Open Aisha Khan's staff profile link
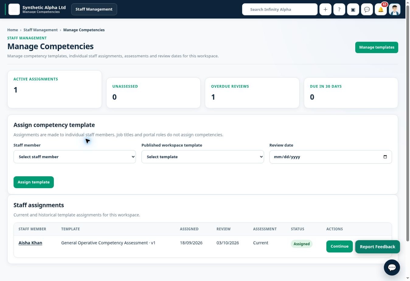Viewport: 410px width, 281px height. coord(30,243)
